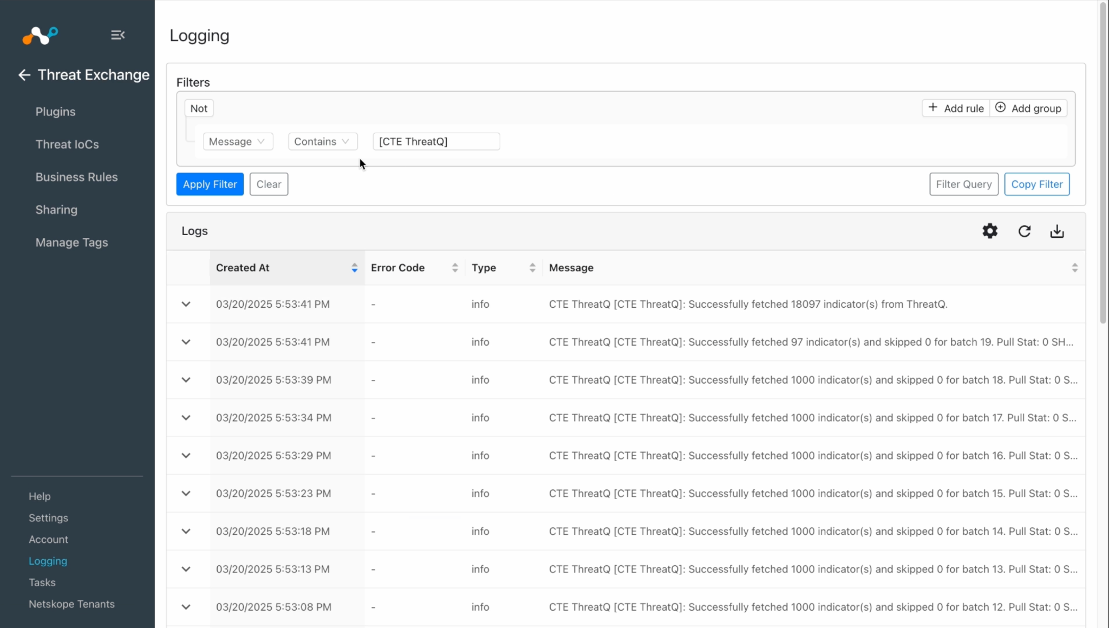Image resolution: width=1109 pixels, height=628 pixels.
Task: Click the message for batch 15
Action: coord(813,494)
